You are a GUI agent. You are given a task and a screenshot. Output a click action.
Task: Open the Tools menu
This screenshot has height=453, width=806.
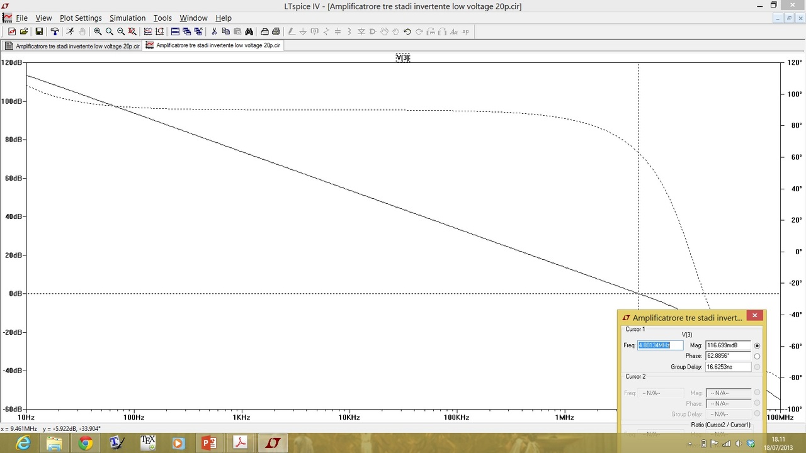pyautogui.click(x=162, y=18)
